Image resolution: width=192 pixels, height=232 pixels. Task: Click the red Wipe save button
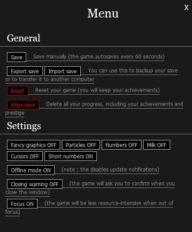pyautogui.click(x=23, y=105)
